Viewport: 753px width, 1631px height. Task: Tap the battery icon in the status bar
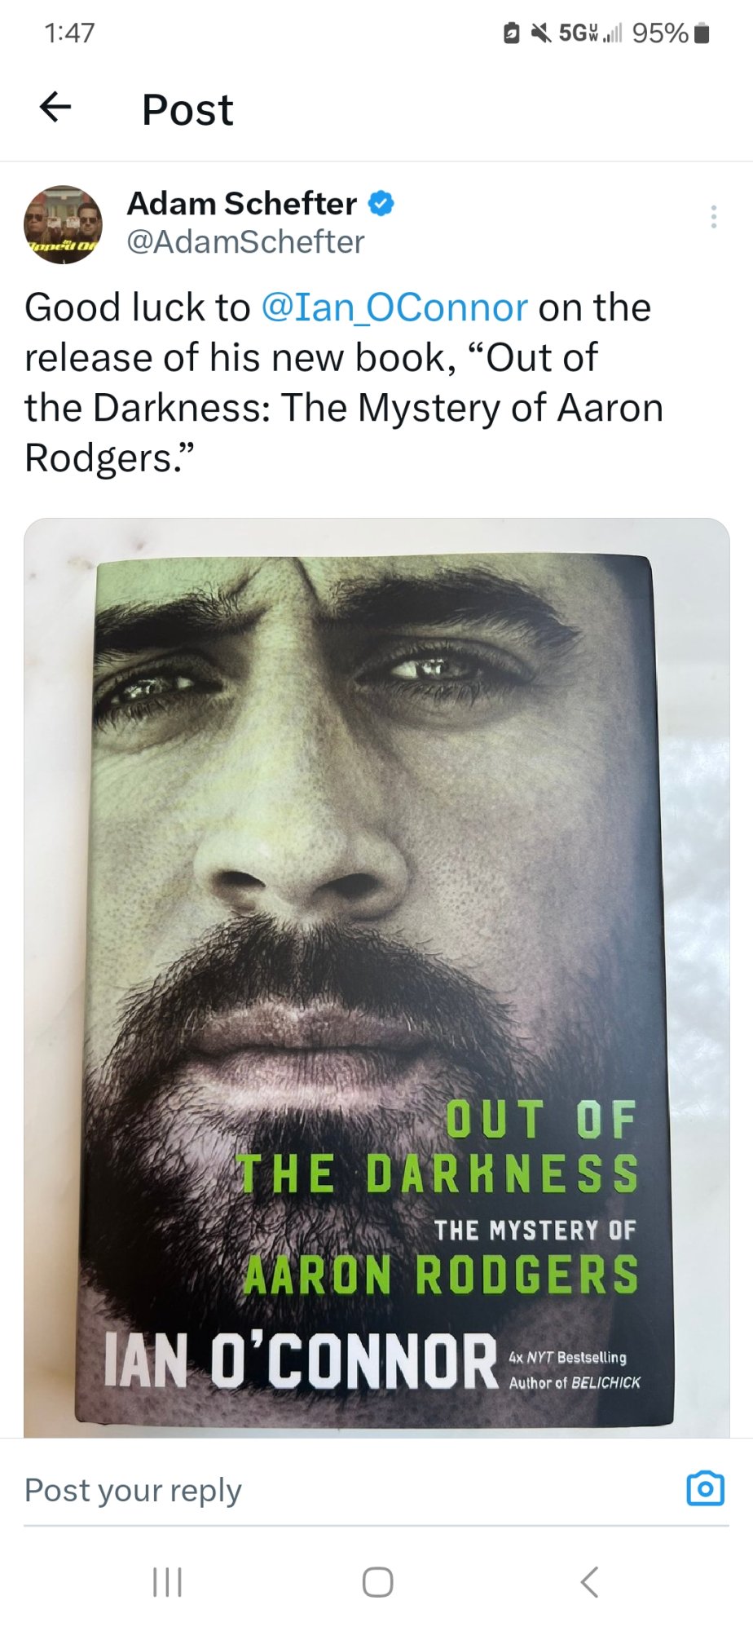click(702, 33)
